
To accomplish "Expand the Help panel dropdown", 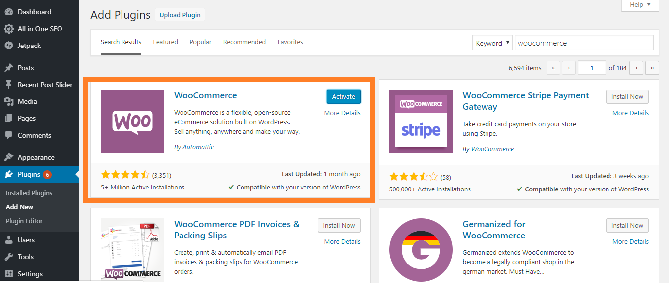I will point(640,5).
